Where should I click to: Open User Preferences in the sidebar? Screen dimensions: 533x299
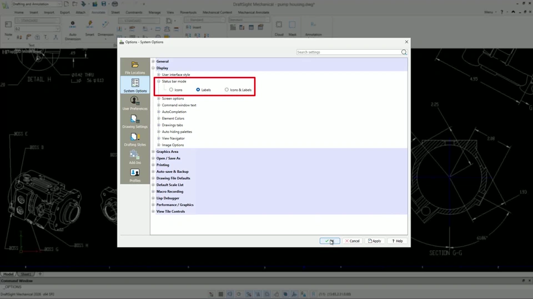coord(135,103)
